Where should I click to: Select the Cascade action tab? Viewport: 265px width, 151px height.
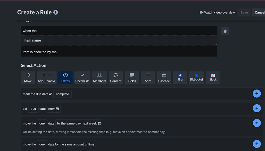tap(164, 78)
